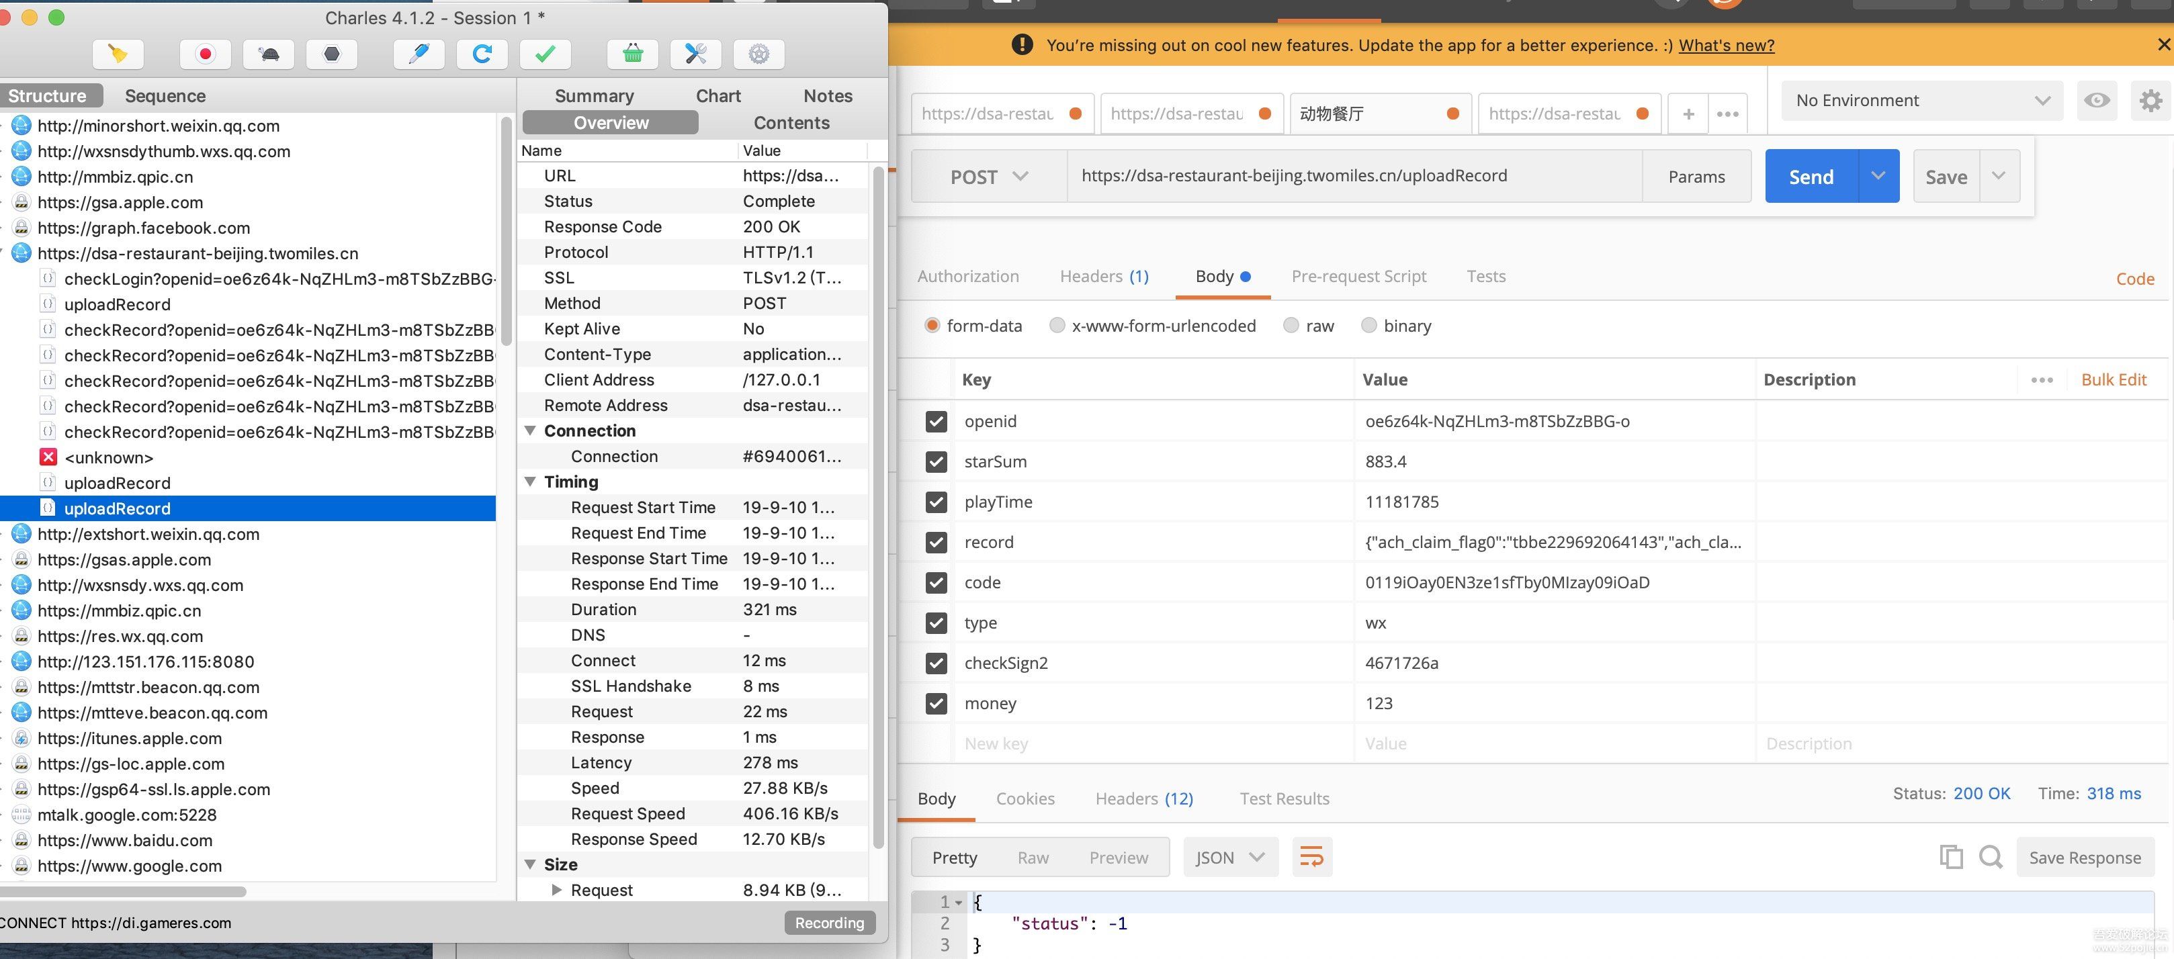
Task: Open the No Environment dropdown
Action: pos(1921,100)
